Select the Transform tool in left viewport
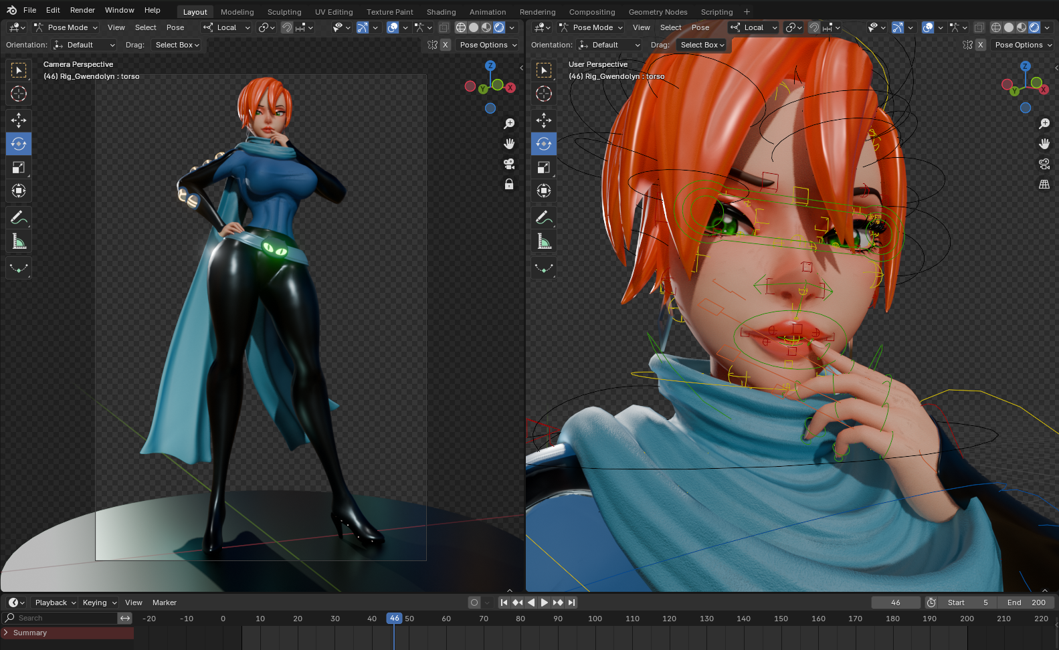Image resolution: width=1059 pixels, height=650 pixels. tap(19, 191)
